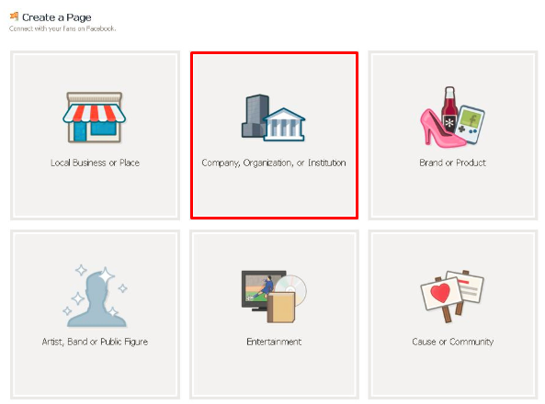Click the 'Connect with your fans on Facebook' subtitle
Screen dimensions: 545x404
pyautogui.click(x=62, y=28)
